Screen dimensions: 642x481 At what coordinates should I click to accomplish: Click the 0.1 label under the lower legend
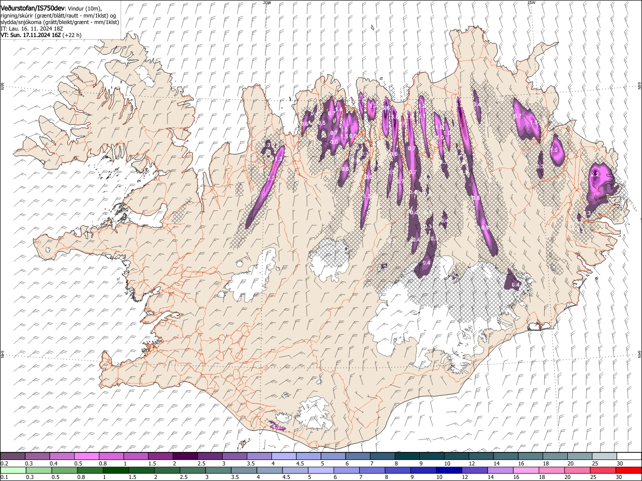pyautogui.click(x=5, y=477)
